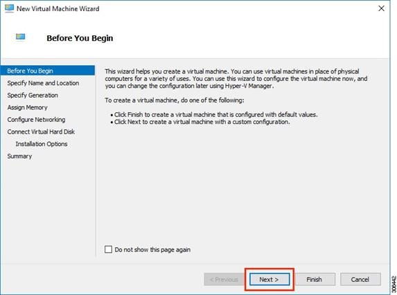The image size is (397, 295).
Task: Go to Specify Generation step
Action: (33, 95)
